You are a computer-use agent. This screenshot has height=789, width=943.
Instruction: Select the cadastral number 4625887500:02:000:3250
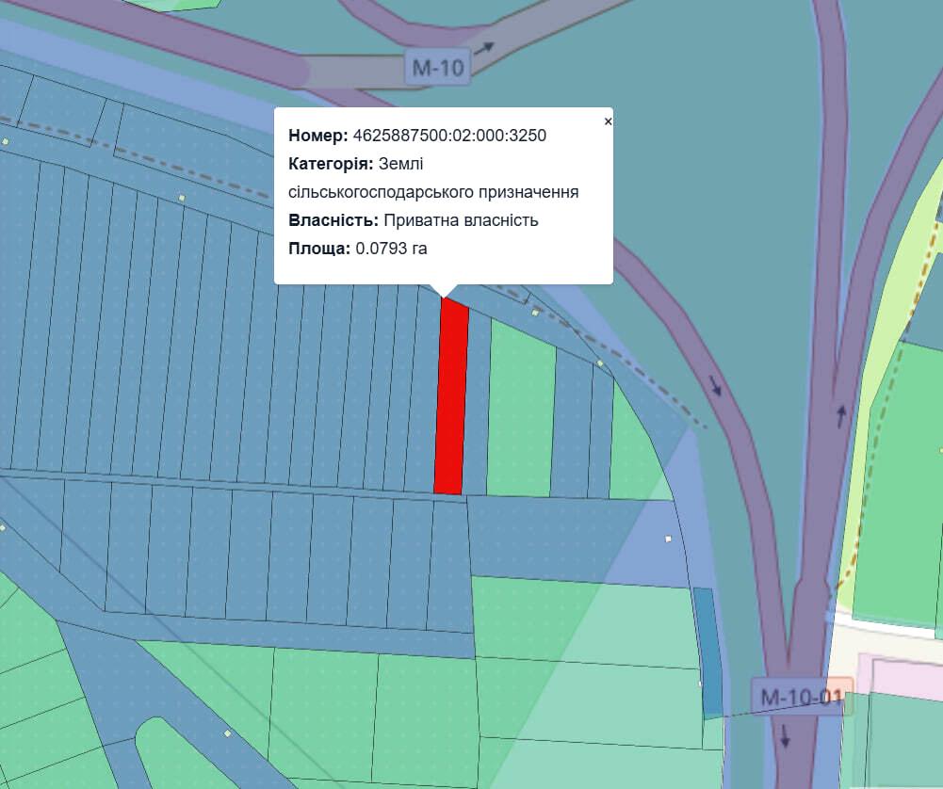pos(449,136)
